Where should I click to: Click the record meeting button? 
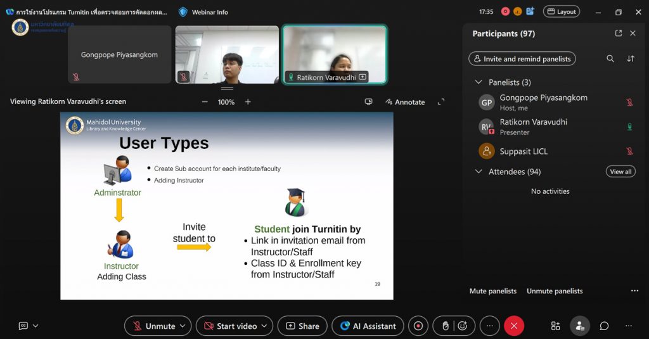coord(418,326)
